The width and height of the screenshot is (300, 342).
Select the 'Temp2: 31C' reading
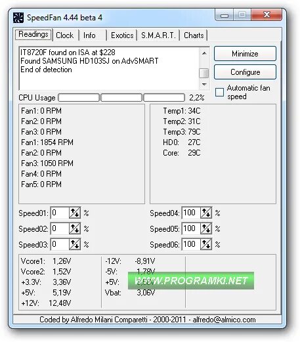[x=182, y=121]
